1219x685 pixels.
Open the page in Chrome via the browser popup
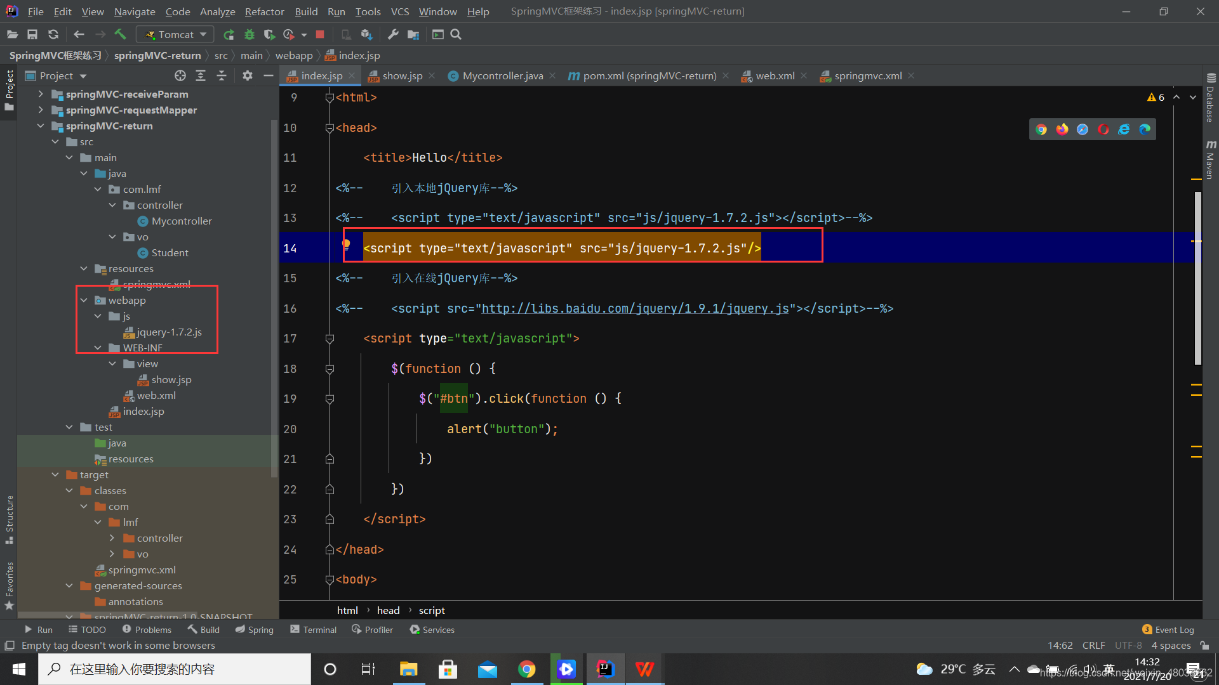(x=1041, y=129)
